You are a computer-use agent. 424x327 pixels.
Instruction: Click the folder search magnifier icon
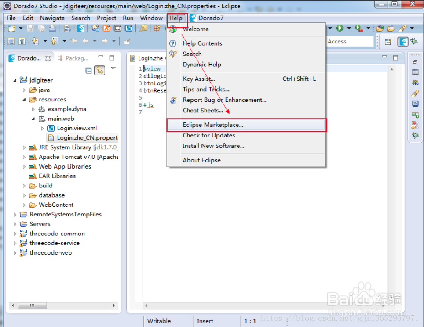click(143, 29)
